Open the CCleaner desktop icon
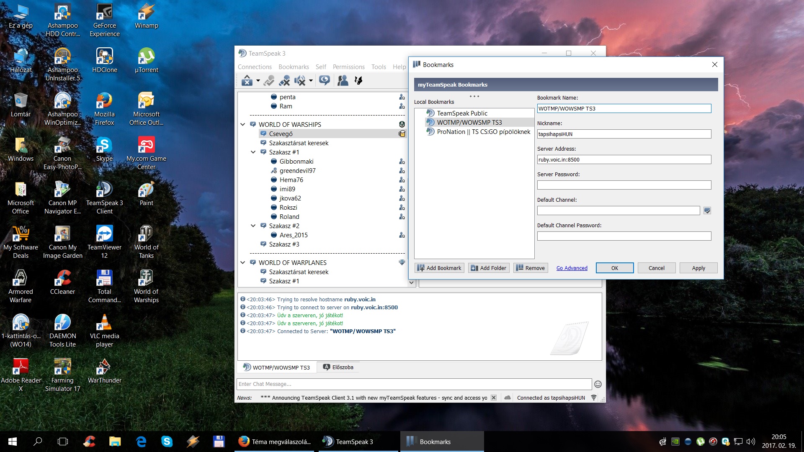The height and width of the screenshot is (452, 804). (x=62, y=282)
